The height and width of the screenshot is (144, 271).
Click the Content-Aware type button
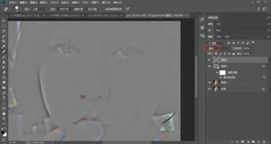(x=64, y=9)
